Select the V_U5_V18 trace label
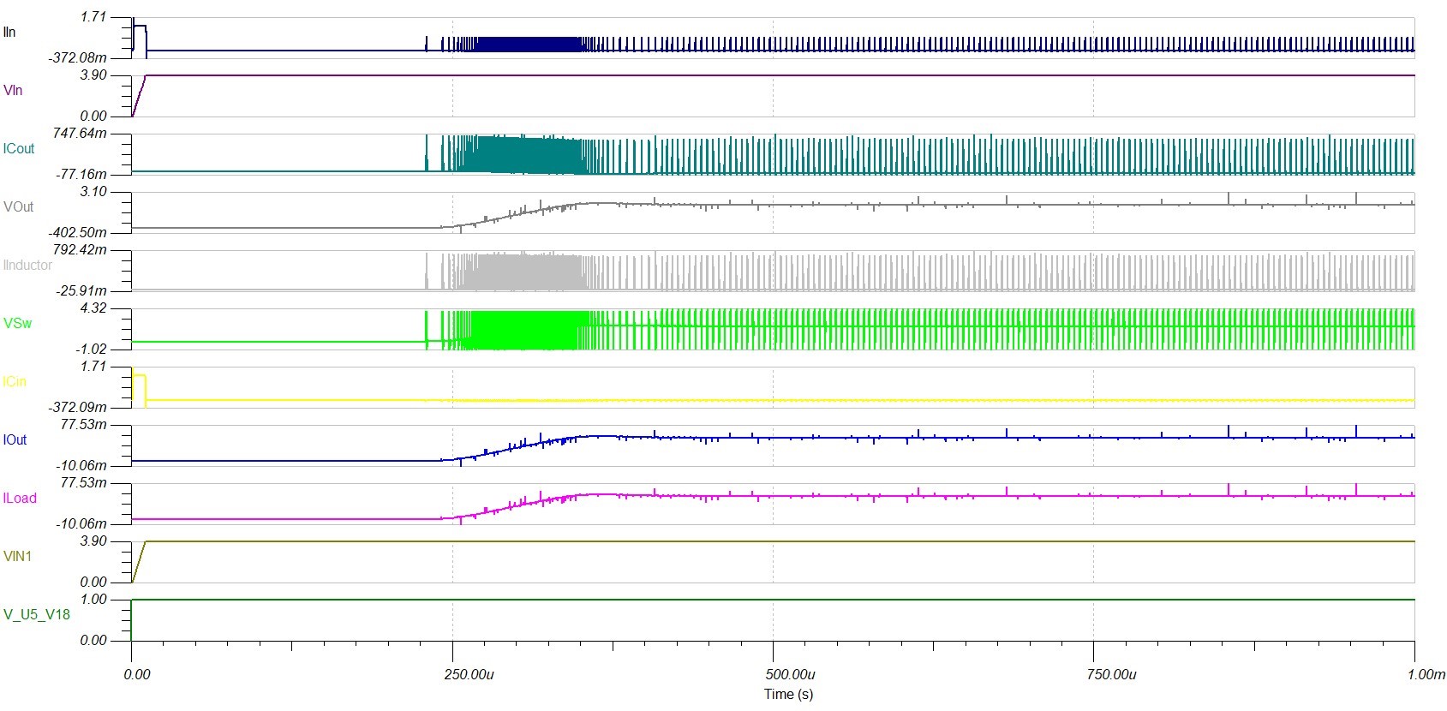Image resolution: width=1447 pixels, height=711 pixels. [37, 615]
